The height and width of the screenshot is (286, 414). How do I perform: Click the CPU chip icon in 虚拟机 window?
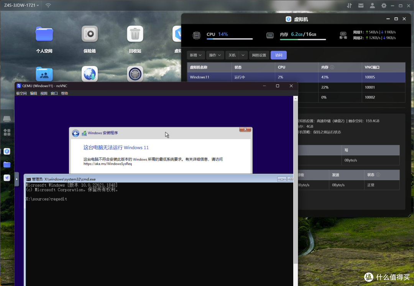click(x=196, y=35)
